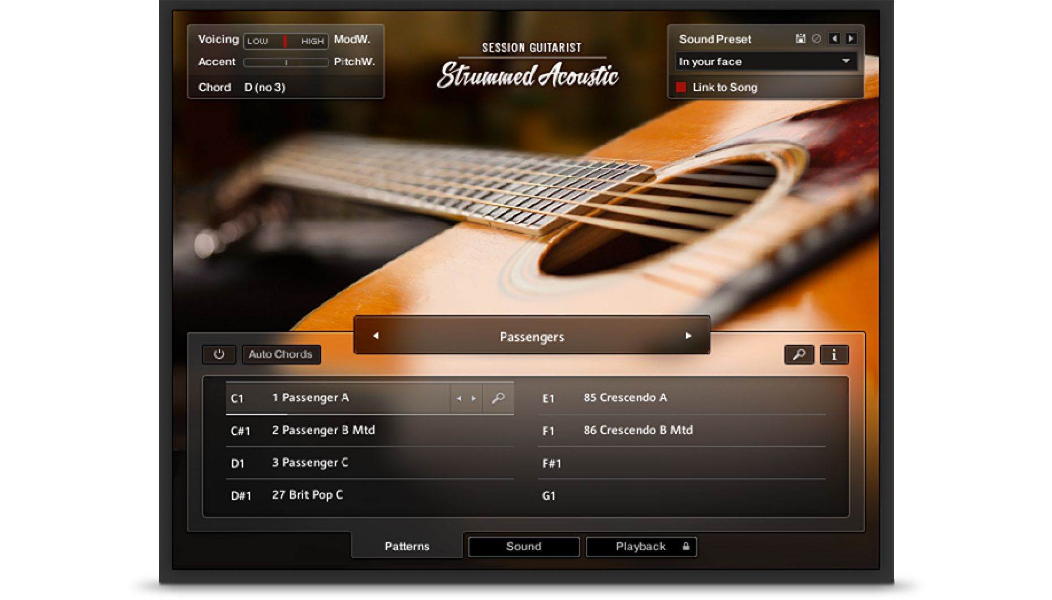Switch to the Sound tab

point(524,546)
